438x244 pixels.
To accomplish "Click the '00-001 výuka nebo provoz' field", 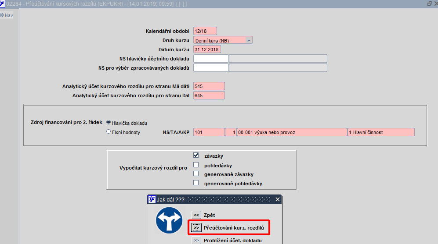I will point(292,132).
